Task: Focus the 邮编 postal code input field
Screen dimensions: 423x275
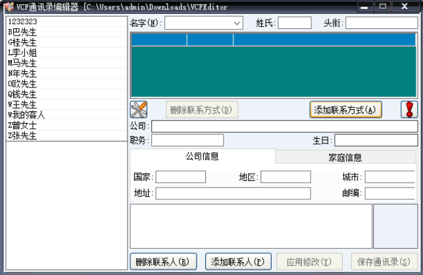Action: click(390, 193)
